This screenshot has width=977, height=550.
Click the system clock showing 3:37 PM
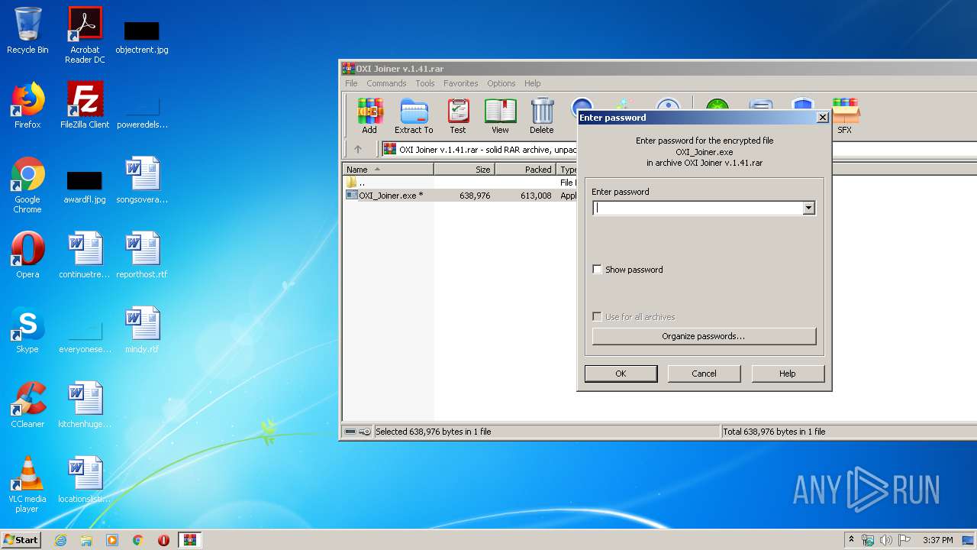coord(937,540)
